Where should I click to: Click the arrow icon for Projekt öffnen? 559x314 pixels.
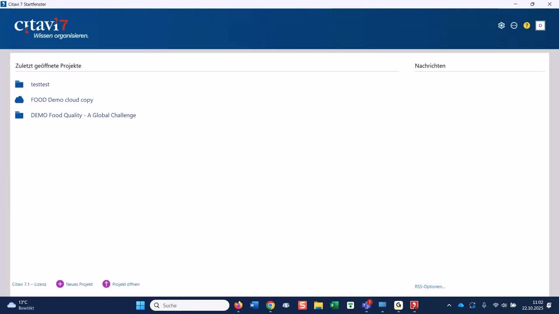click(106, 284)
